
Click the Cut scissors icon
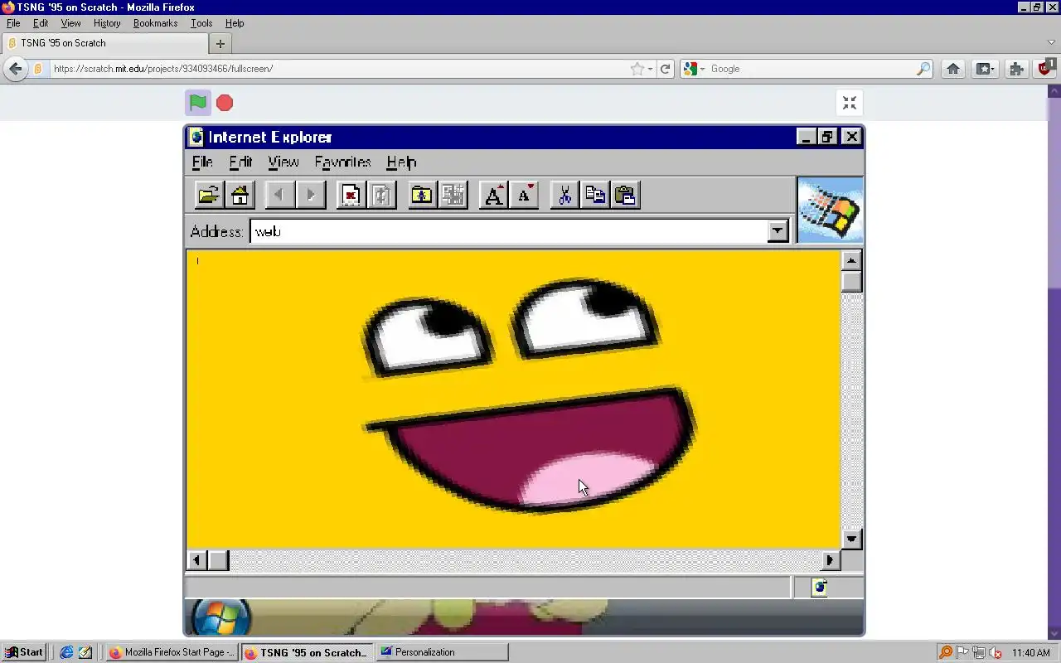[564, 195]
